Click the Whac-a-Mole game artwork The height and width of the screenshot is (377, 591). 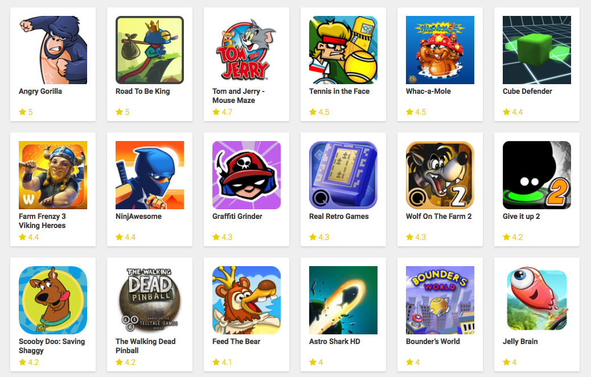click(440, 49)
